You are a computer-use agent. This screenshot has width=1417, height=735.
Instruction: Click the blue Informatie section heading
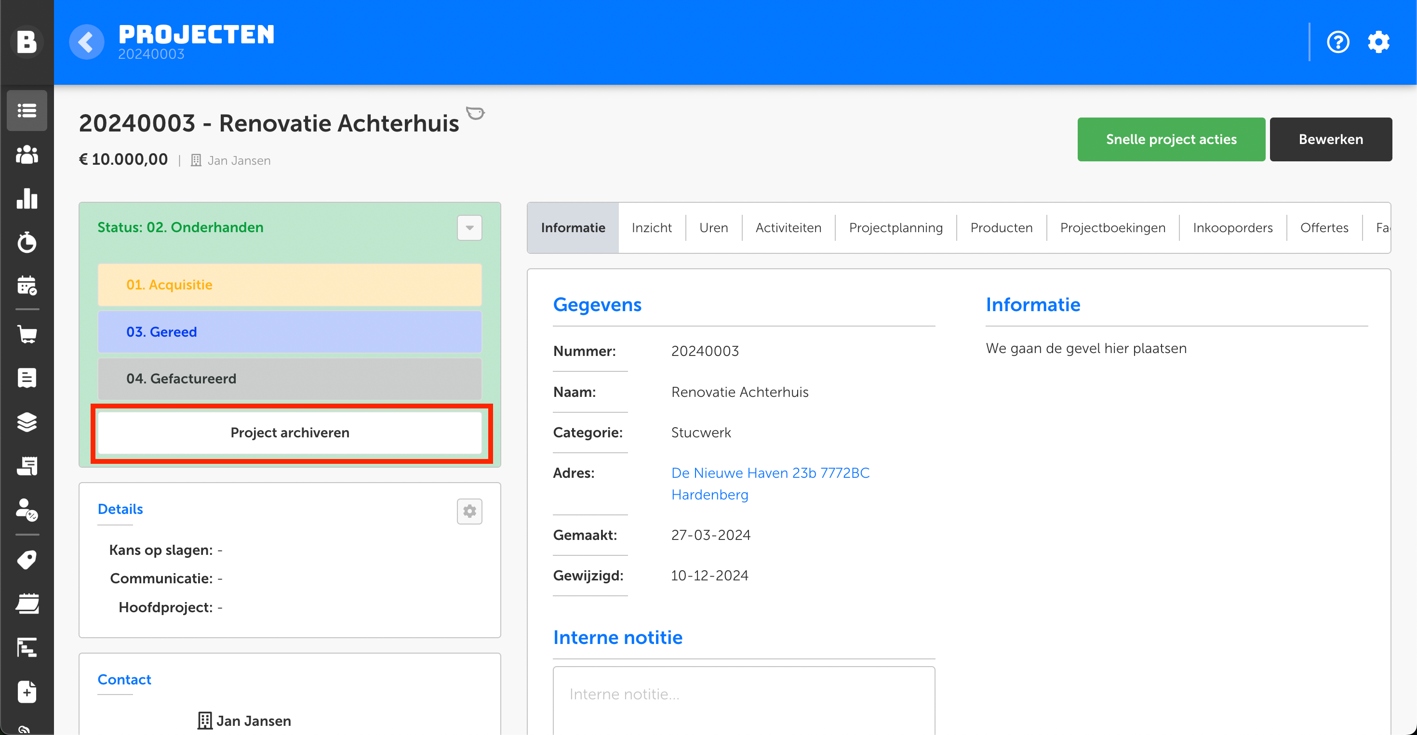[x=1032, y=304]
